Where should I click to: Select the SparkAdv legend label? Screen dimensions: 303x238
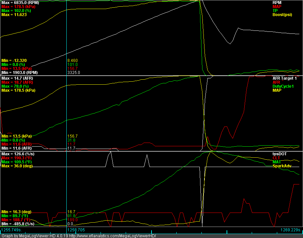(x=281, y=166)
